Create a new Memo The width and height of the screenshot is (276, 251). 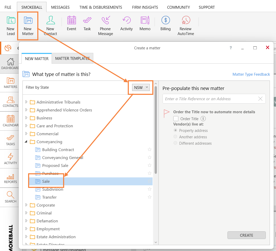145,23
